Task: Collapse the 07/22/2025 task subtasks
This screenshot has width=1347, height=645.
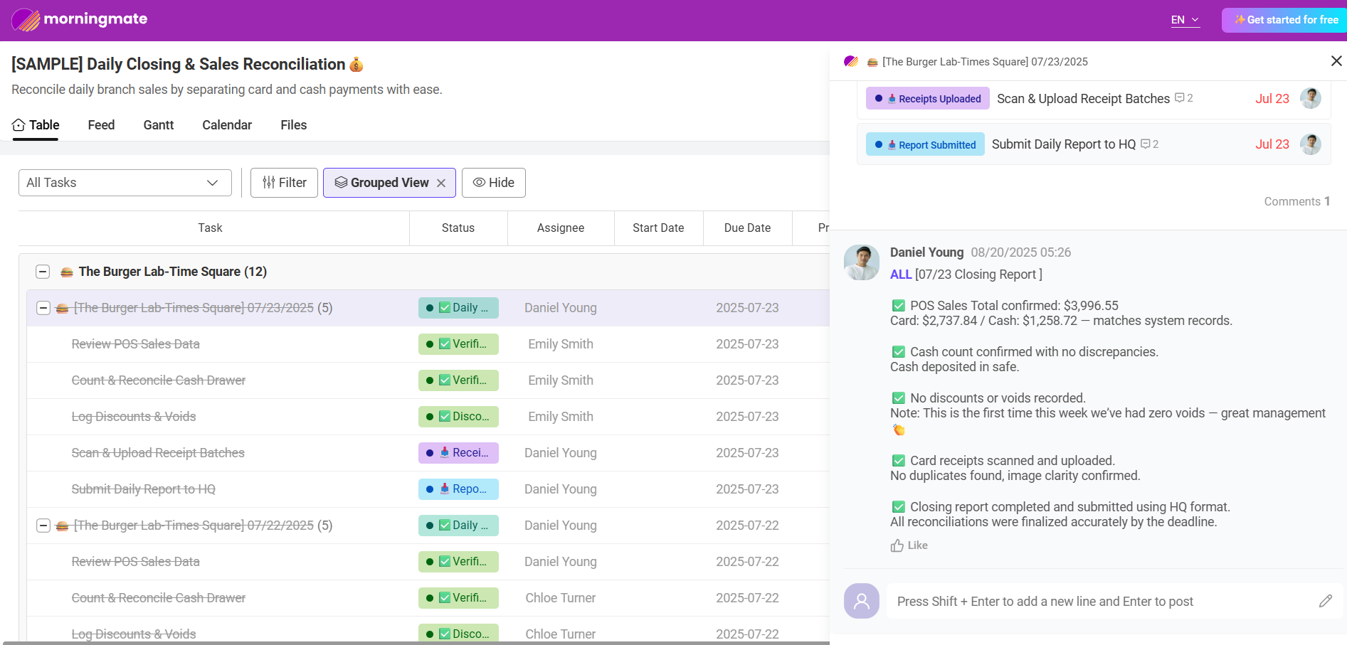Action: [43, 526]
